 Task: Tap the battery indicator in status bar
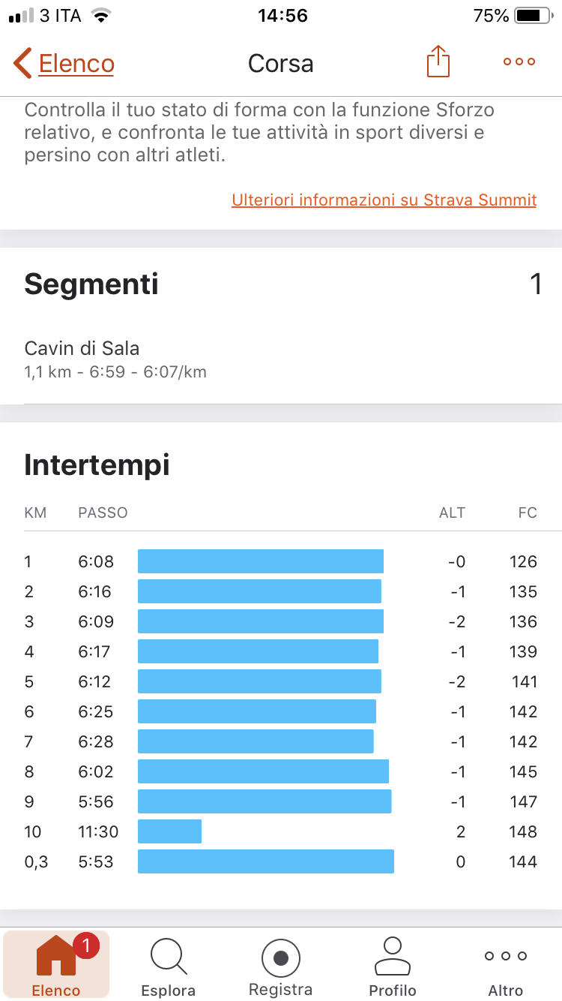click(x=533, y=15)
